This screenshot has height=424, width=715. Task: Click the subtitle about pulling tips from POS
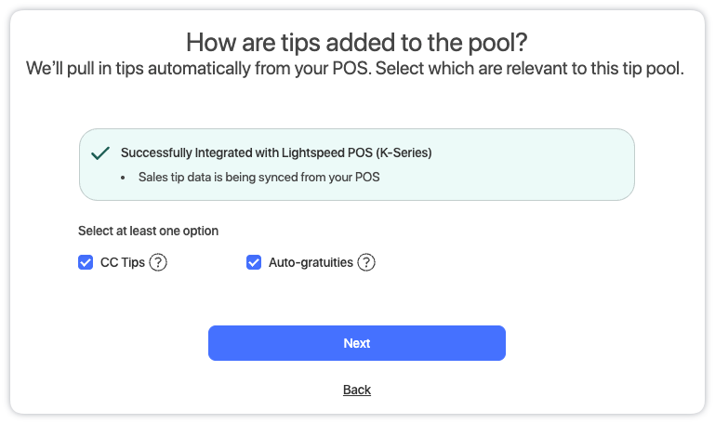357,70
